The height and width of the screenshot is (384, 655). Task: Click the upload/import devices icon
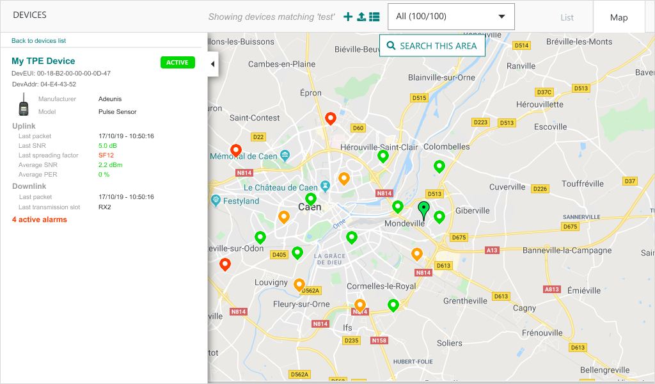coord(361,17)
